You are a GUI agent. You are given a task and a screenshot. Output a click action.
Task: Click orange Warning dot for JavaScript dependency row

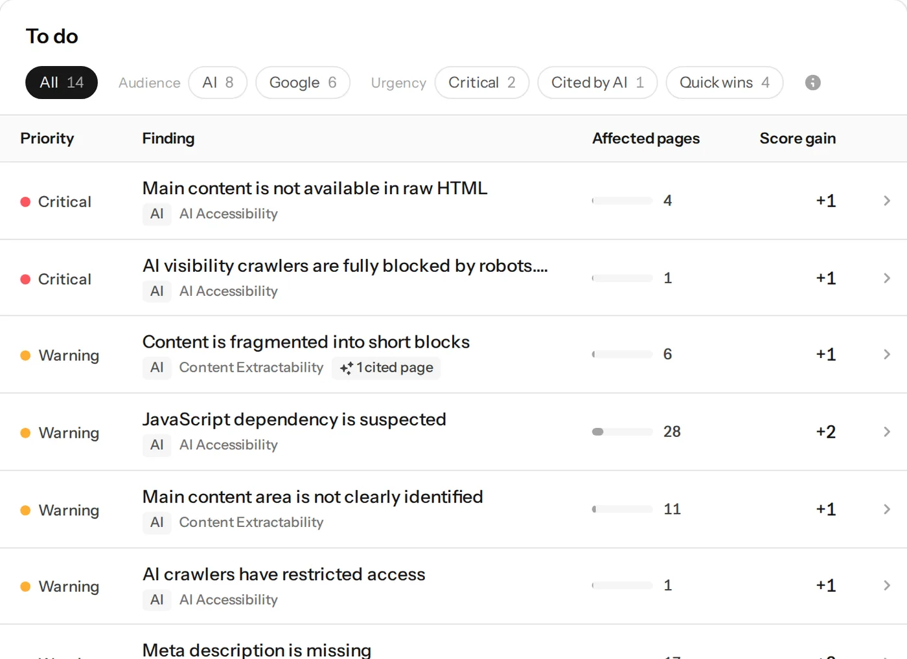click(x=25, y=433)
